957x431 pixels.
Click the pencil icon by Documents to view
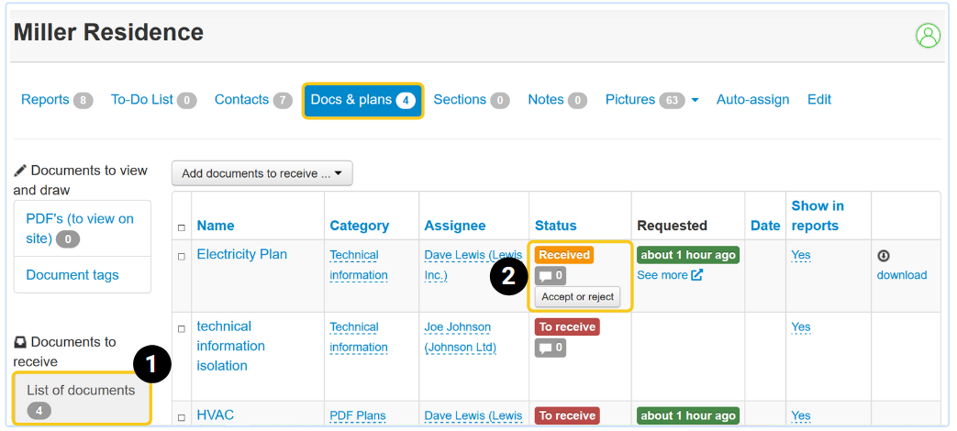[20, 171]
